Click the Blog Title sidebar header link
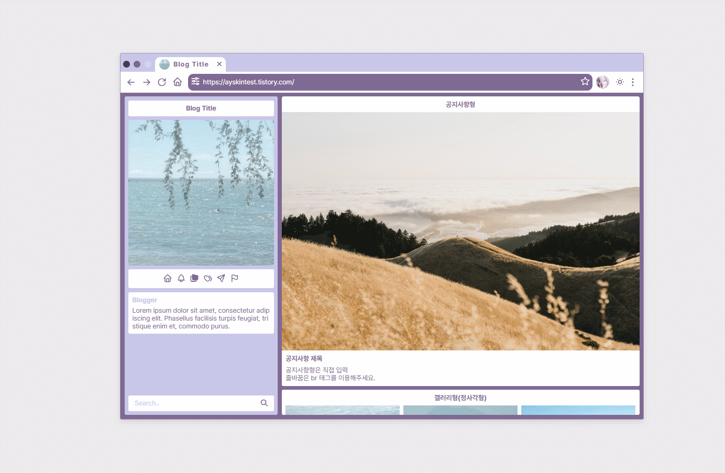Viewport: 725px width, 473px height. (201, 108)
